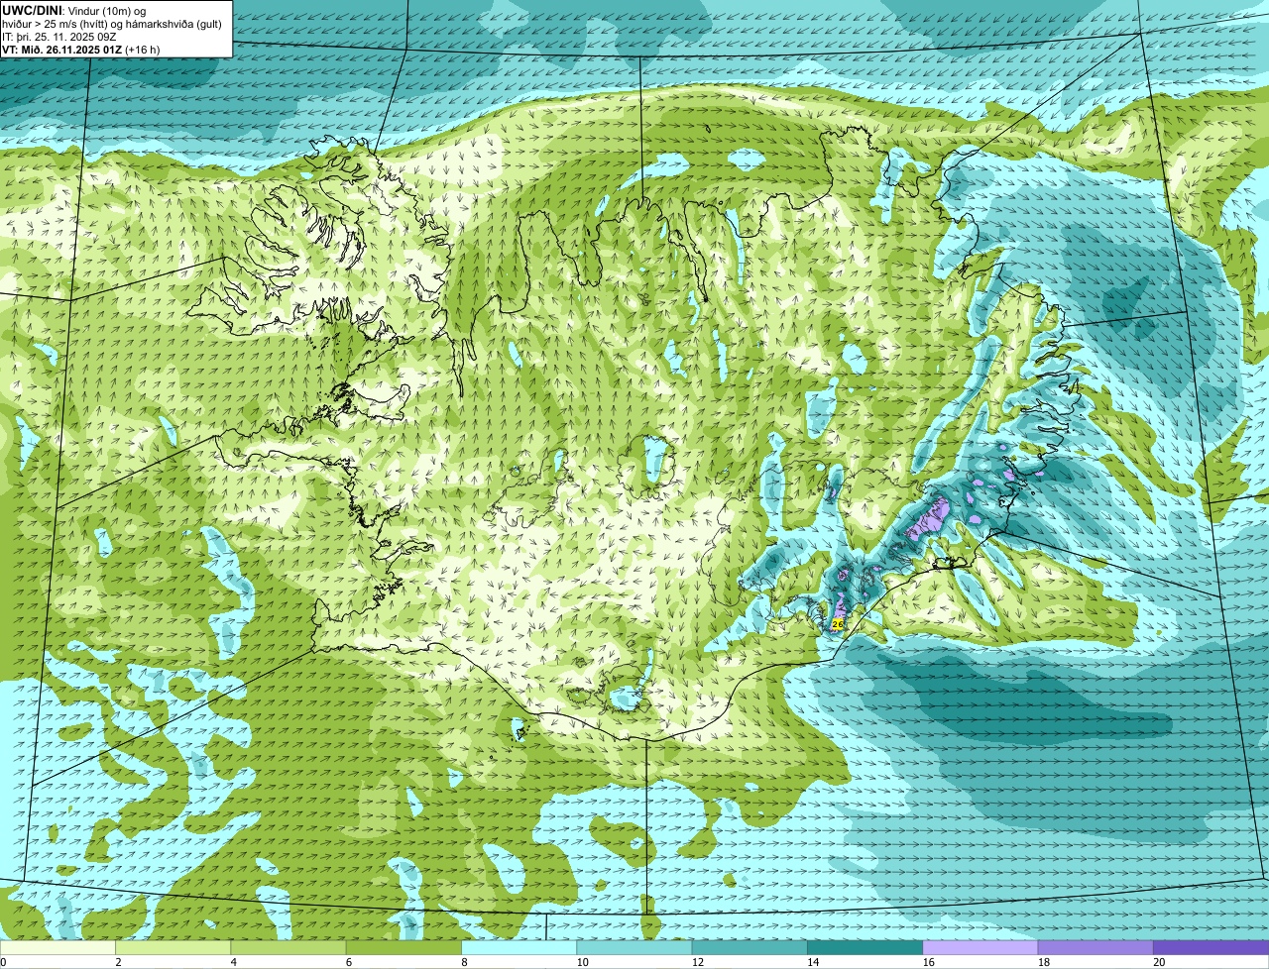Image resolution: width=1269 pixels, height=969 pixels.
Task: Select the 16–18 lavender color bar segment
Action: tap(981, 947)
